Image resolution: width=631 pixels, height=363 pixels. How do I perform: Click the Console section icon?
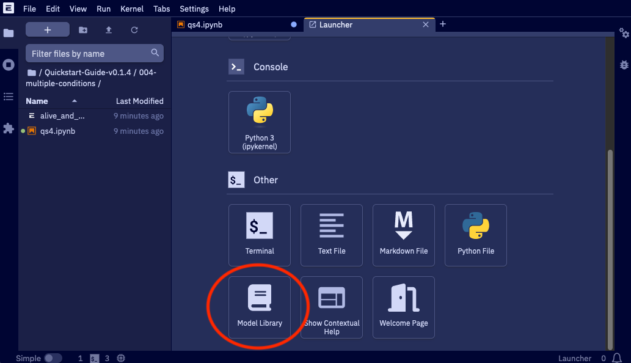click(x=236, y=67)
